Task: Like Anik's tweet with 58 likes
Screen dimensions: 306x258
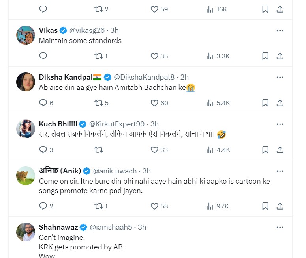Action: coord(154,206)
